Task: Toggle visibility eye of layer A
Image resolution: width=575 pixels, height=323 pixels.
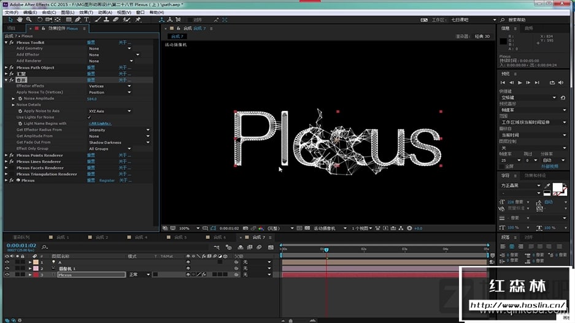Action: click(7, 262)
